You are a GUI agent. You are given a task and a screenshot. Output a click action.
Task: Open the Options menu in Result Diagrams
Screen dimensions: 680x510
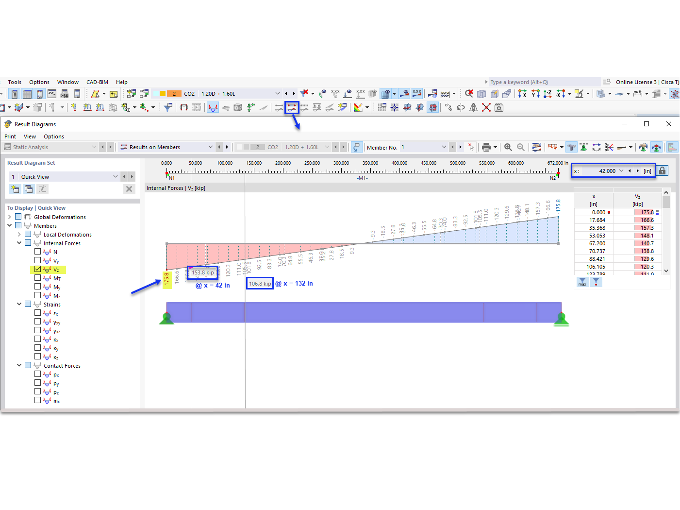[53, 136]
